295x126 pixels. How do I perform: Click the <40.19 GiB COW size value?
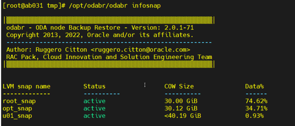183,116
